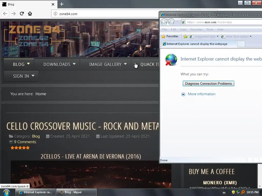Expand the SIGN IN menu
The image size is (262, 196).
click(x=21, y=76)
